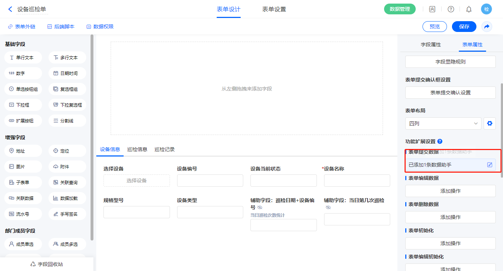Screen dimensions: 503x271
Task: Click the 保存 button
Action: pos(464,27)
